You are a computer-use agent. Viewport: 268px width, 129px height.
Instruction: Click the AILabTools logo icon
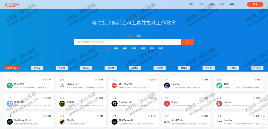click(167, 122)
